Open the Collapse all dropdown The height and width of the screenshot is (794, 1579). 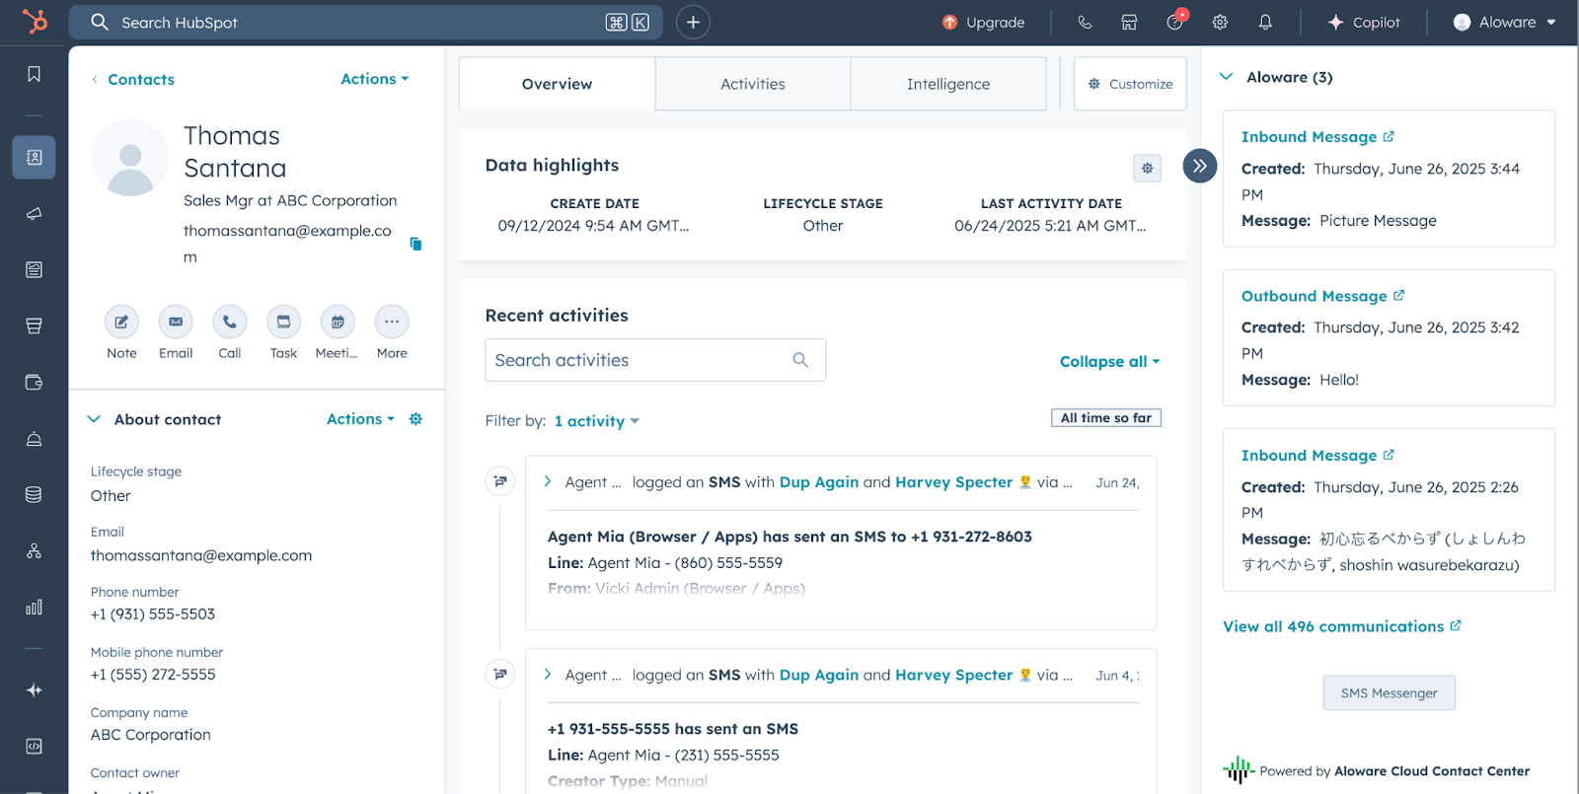(x=1109, y=362)
